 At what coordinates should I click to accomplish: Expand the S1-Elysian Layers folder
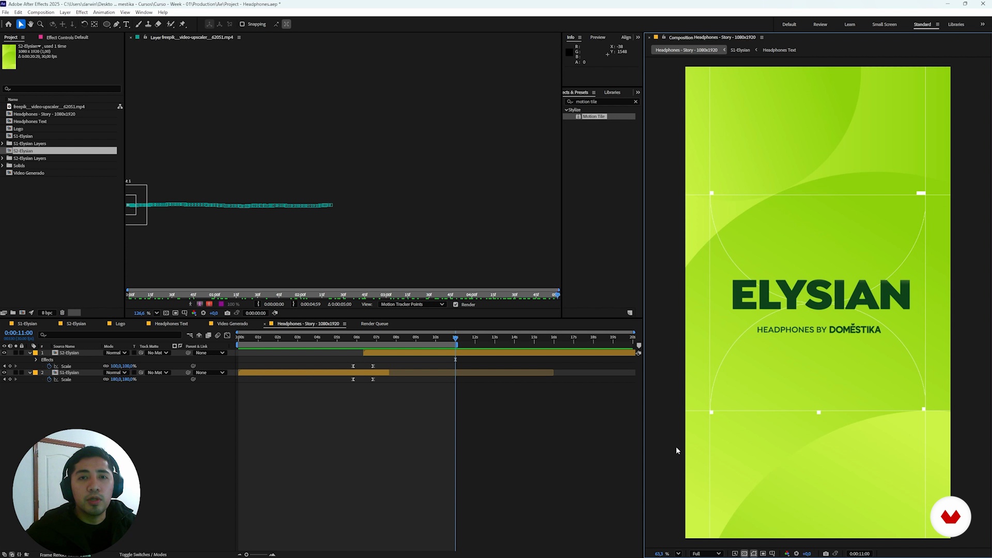click(x=3, y=144)
